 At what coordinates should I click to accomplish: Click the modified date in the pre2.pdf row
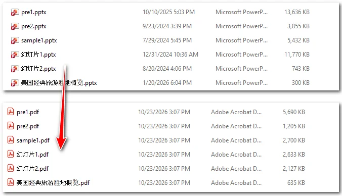tap(164, 126)
